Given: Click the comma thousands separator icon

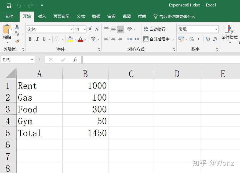Looking at the screenshot, I should click(x=198, y=39).
